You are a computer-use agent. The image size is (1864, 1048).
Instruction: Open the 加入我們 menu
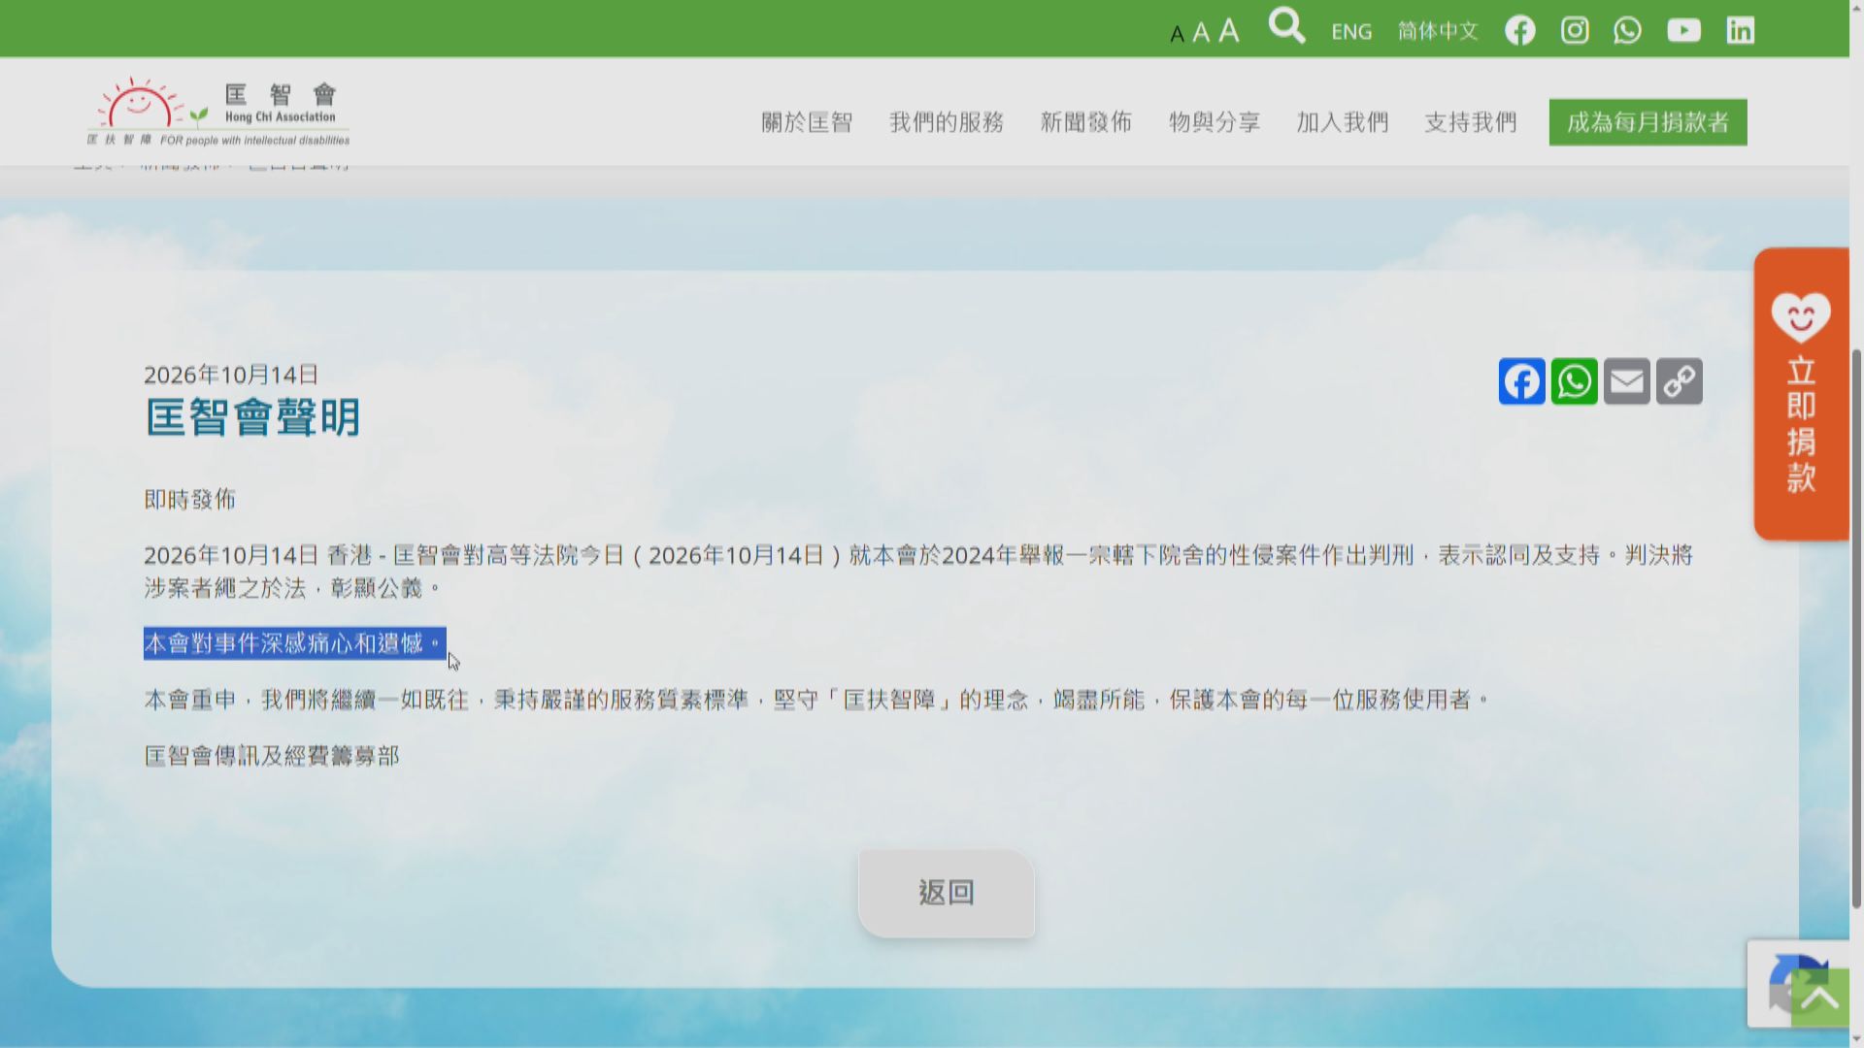pyautogui.click(x=1343, y=122)
